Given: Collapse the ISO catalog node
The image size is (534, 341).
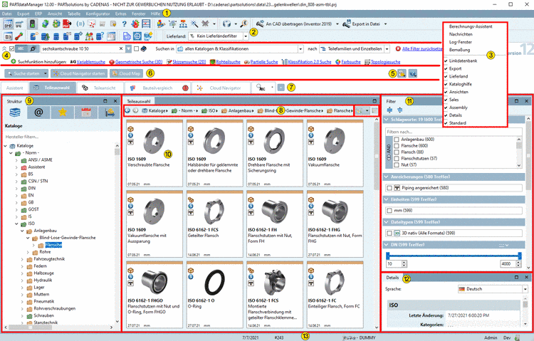Looking at the screenshot, I should pos(16,224).
